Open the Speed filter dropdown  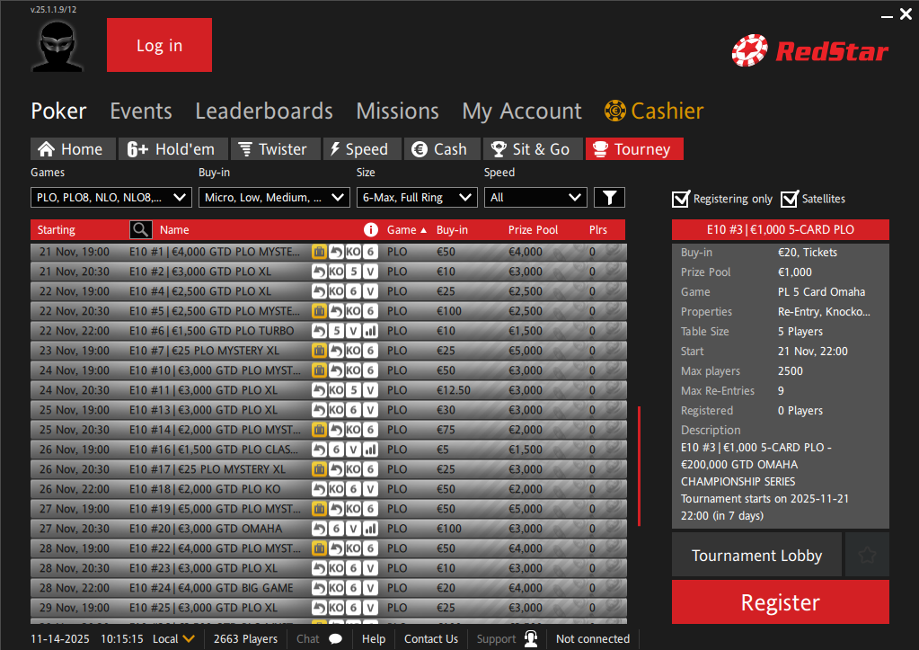tap(535, 198)
